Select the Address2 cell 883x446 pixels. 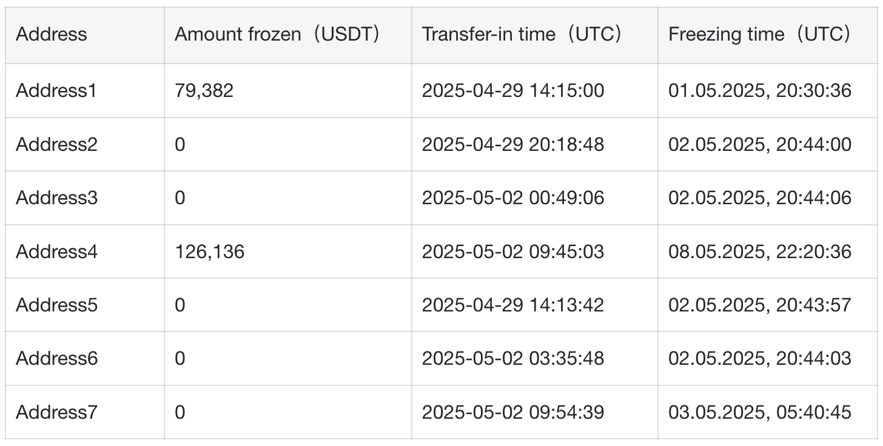pos(56,144)
